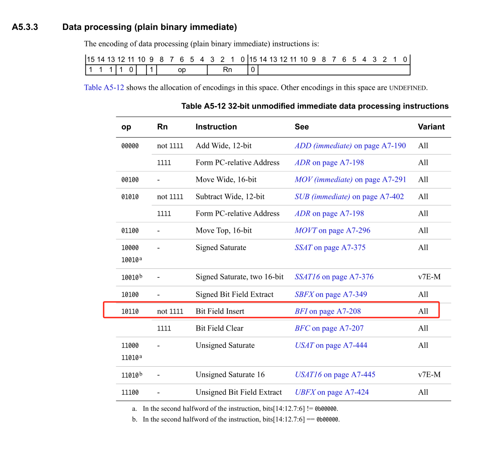The image size is (486, 456).
Task: Click the 'Instruction' column header
Action: (216, 127)
